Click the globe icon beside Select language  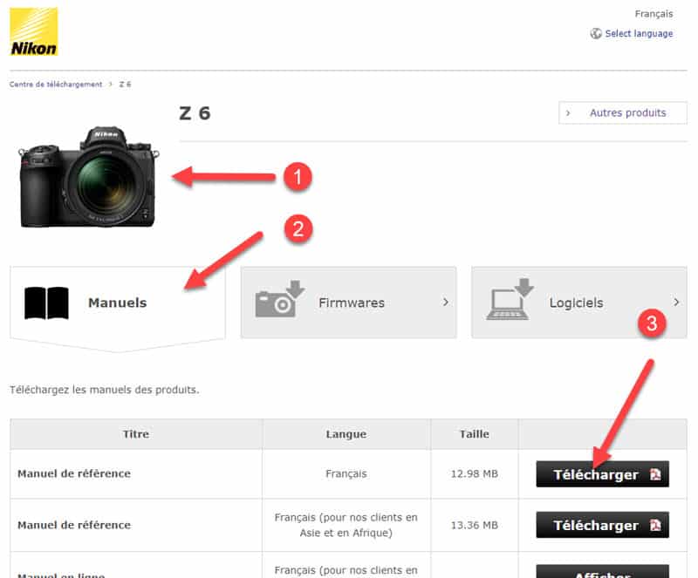[596, 33]
